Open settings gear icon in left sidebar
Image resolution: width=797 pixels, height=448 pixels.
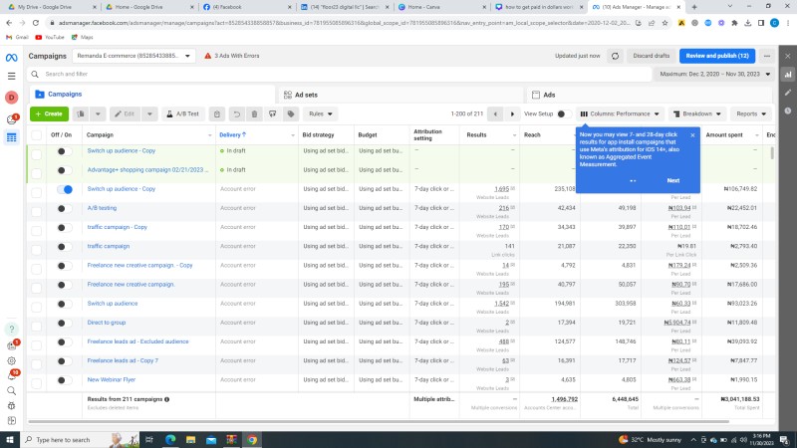tap(11, 361)
